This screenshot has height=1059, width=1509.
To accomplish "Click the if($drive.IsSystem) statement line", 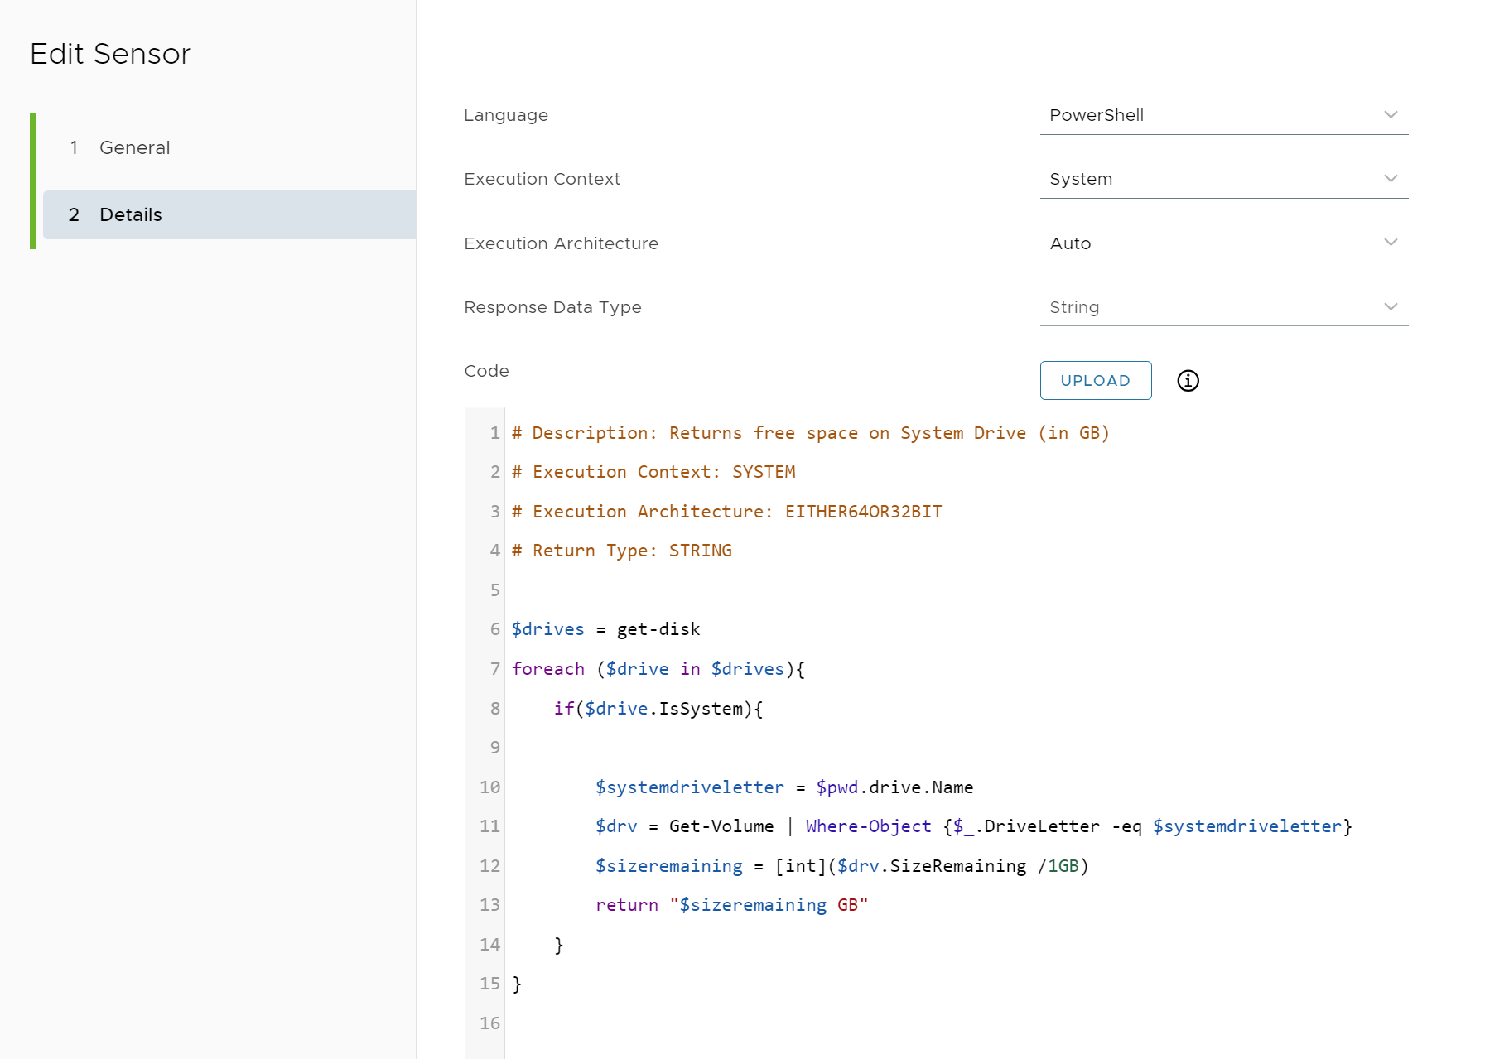I will pos(658,709).
